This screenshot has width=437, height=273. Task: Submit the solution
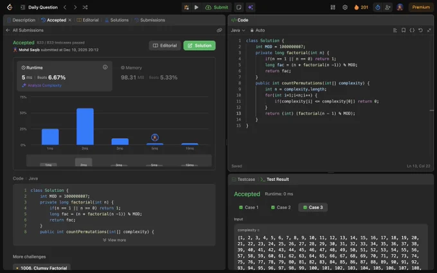(217, 7)
